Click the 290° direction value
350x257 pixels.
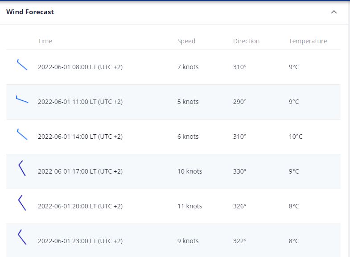tap(239, 102)
